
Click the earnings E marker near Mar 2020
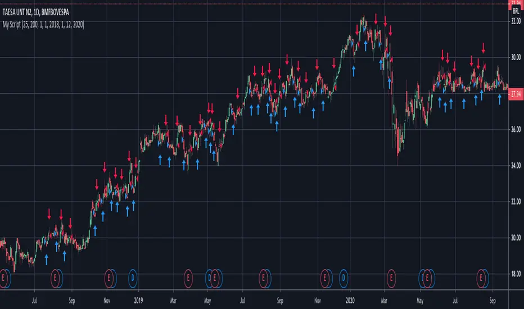[x=391, y=278]
